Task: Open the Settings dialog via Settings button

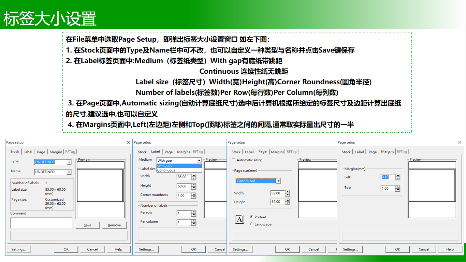Action: click(18, 249)
